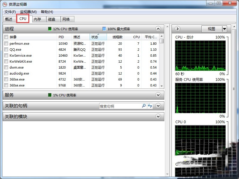
Task: Collapse the graphs panel with the arrow button
Action: click(x=177, y=29)
